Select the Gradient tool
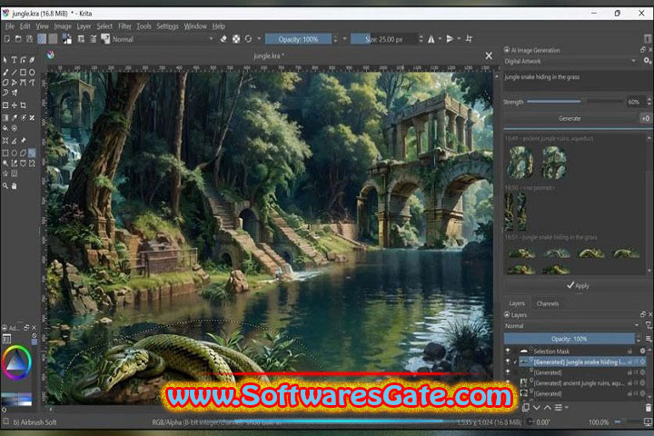The image size is (654, 436). pos(5,118)
